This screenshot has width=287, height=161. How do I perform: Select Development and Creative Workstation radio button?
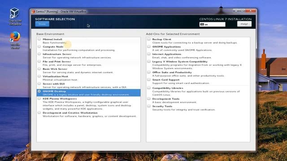[39, 113]
